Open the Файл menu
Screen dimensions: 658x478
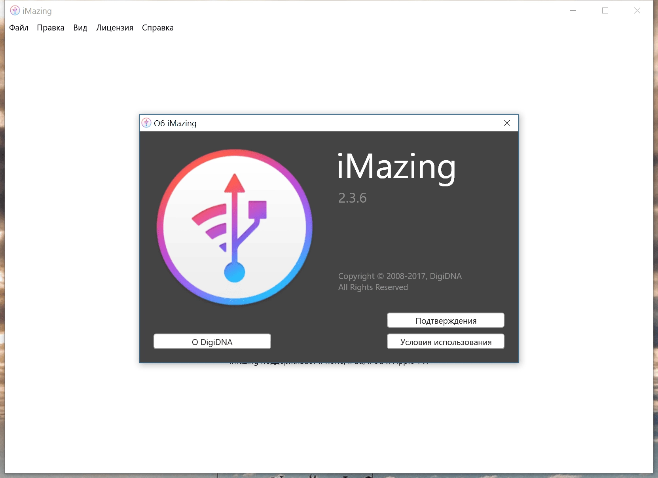19,28
